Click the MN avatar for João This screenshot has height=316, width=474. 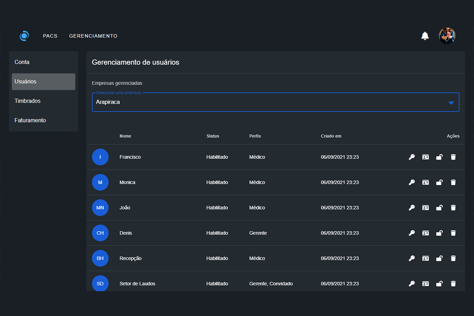[x=100, y=208]
